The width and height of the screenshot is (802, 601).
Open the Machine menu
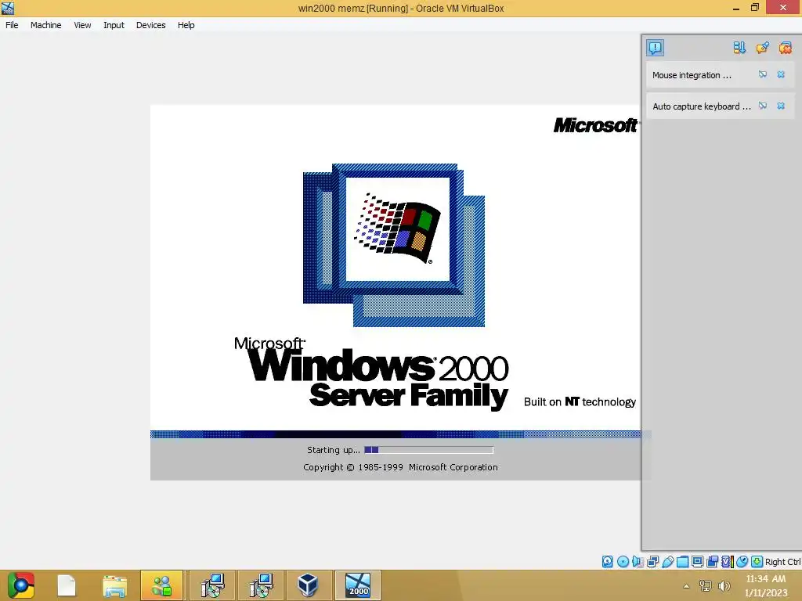point(45,25)
